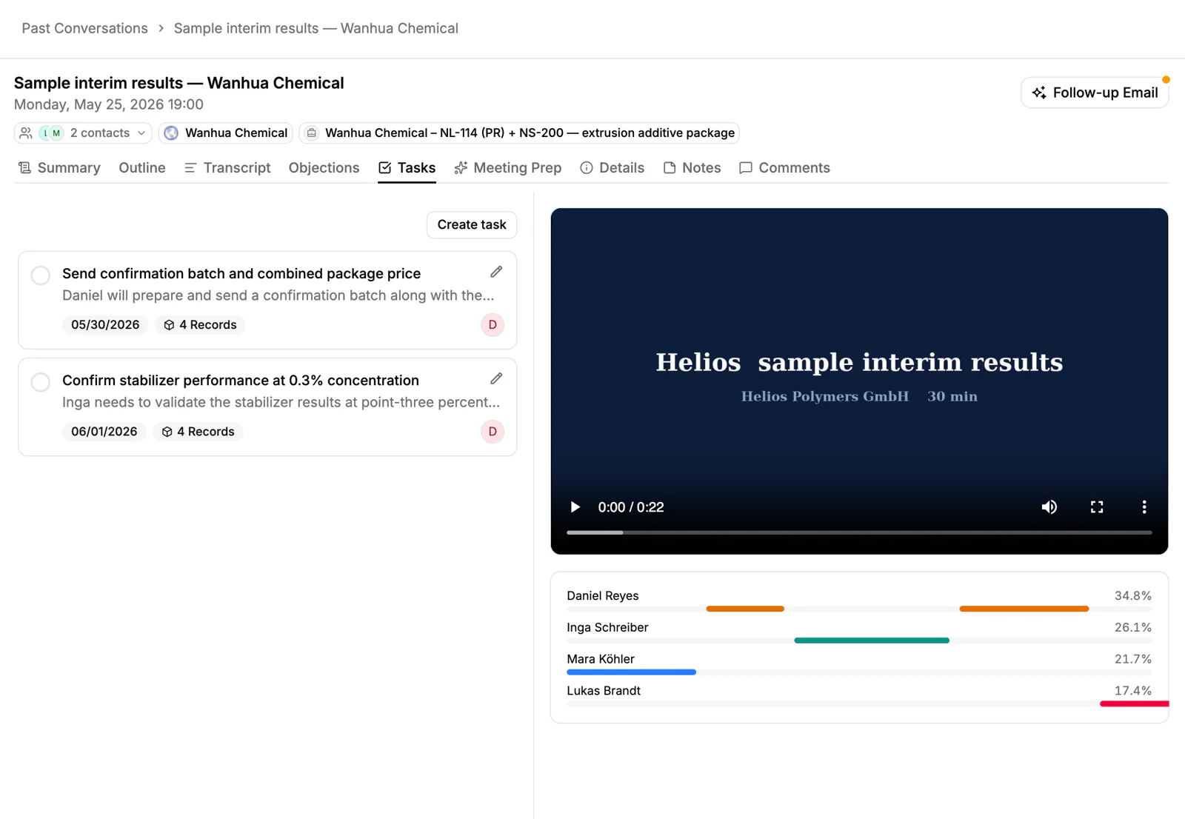This screenshot has height=819, width=1185.
Task: Jump to Inga Schreiber's teal talk segment
Action: coord(872,641)
